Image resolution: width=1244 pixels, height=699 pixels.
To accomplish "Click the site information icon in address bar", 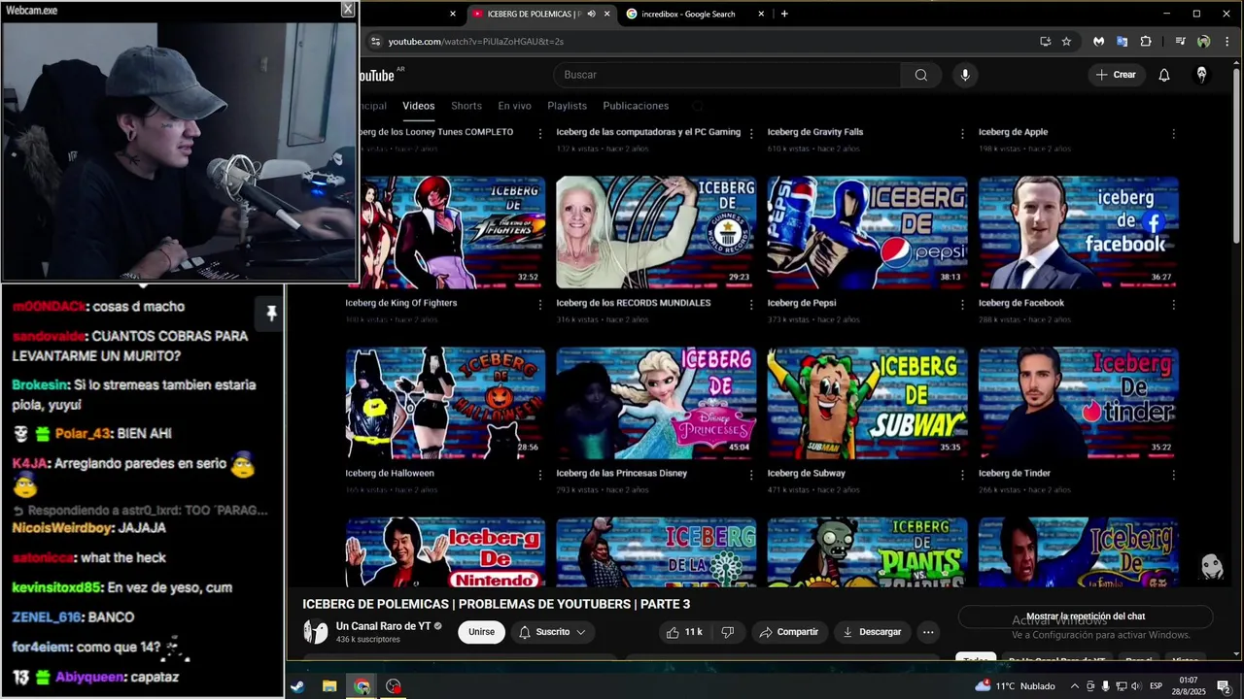I will point(375,42).
